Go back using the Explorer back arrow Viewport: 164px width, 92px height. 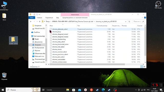coord(31,21)
